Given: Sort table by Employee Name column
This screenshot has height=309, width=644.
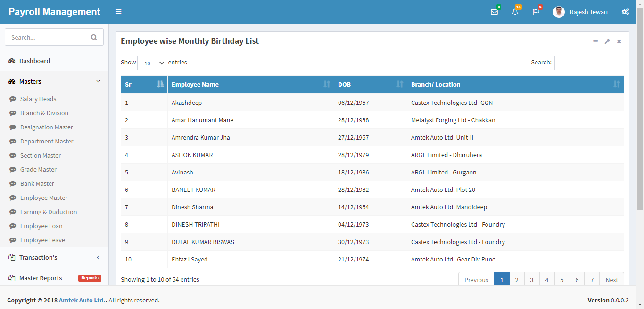Looking at the screenshot, I should (x=250, y=84).
